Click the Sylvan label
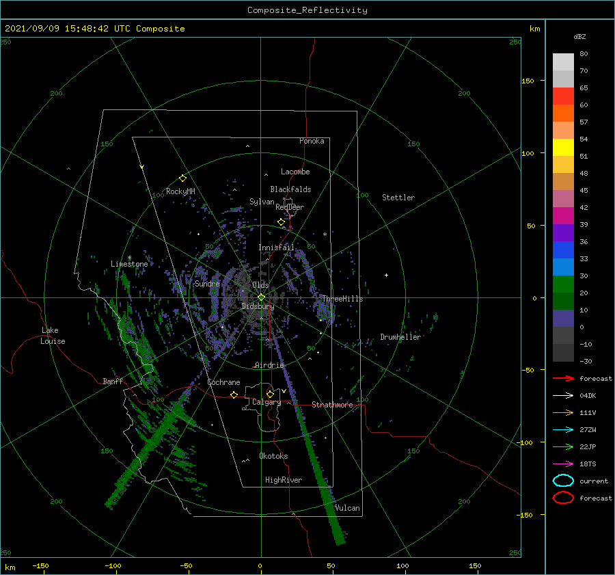 coord(262,202)
